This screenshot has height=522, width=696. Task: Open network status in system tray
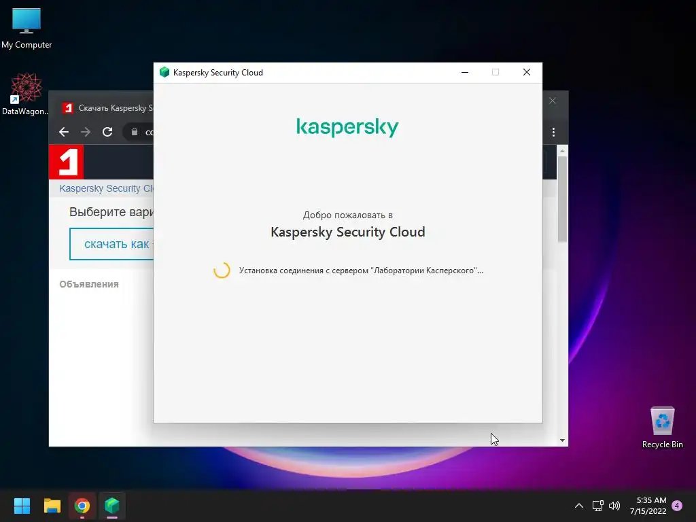tap(597, 506)
